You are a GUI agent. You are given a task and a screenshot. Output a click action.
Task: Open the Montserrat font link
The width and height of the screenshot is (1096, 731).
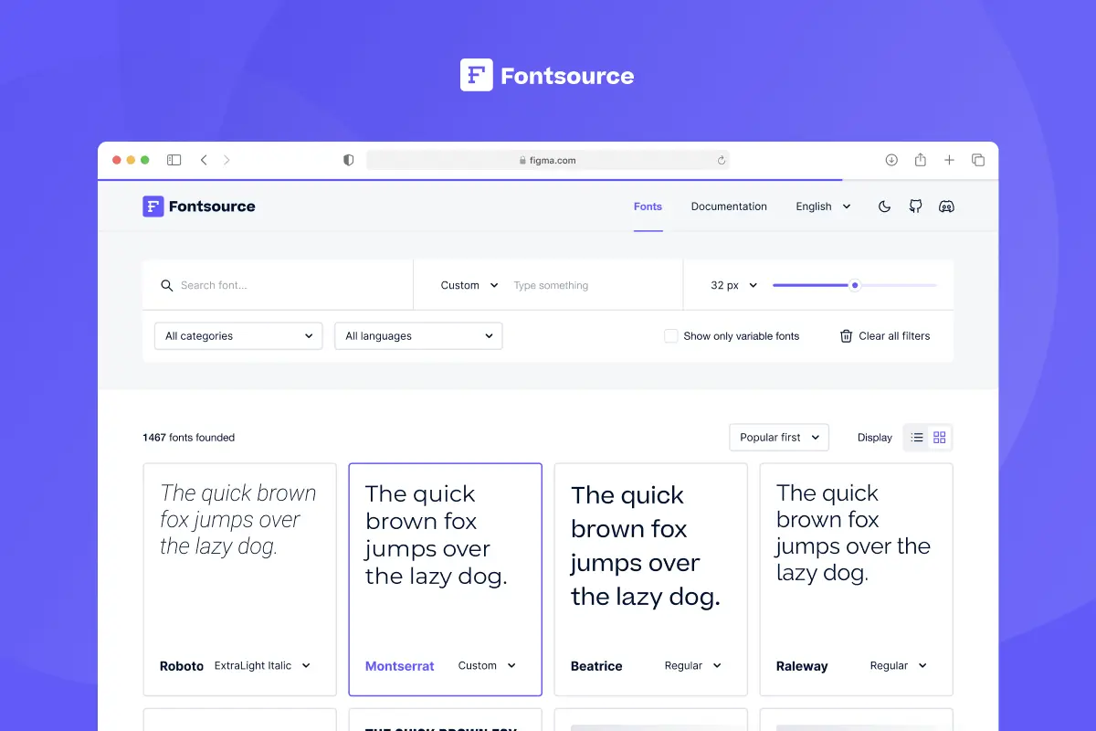click(x=399, y=665)
